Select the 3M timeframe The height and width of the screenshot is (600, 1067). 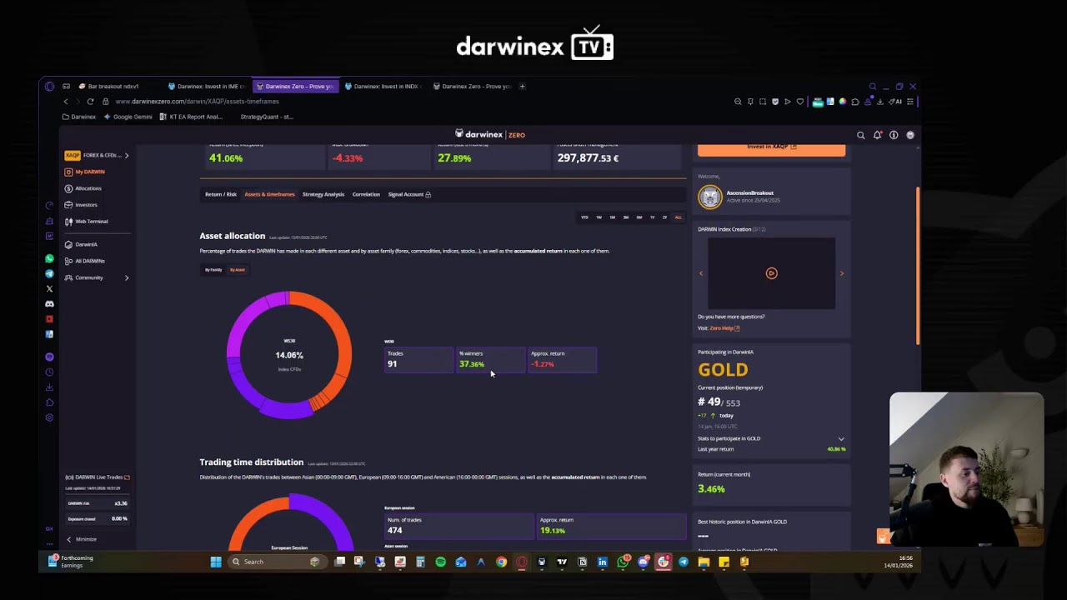coord(626,217)
